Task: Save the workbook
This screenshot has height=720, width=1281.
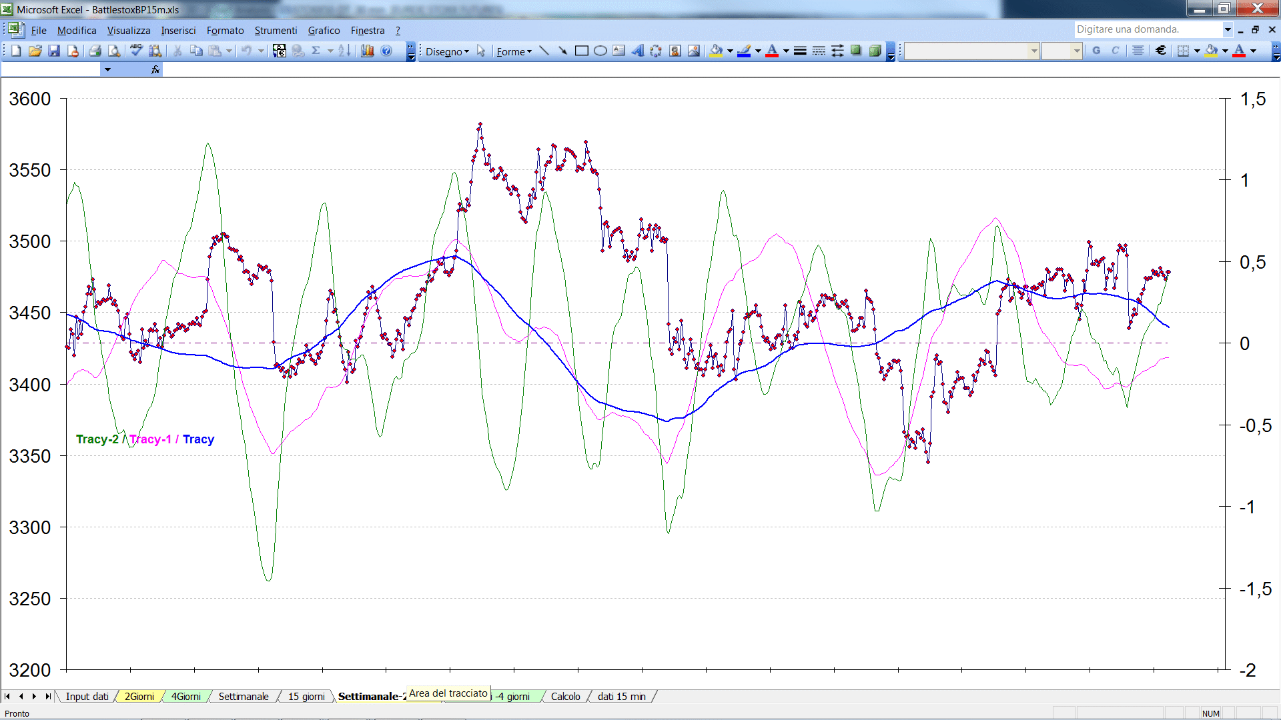Action: 55,51
